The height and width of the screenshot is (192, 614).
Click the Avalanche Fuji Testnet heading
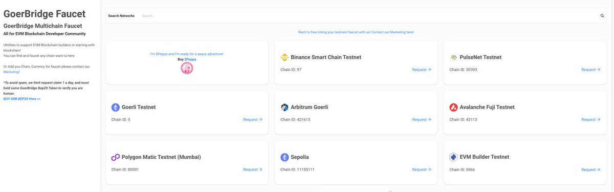[x=487, y=107]
